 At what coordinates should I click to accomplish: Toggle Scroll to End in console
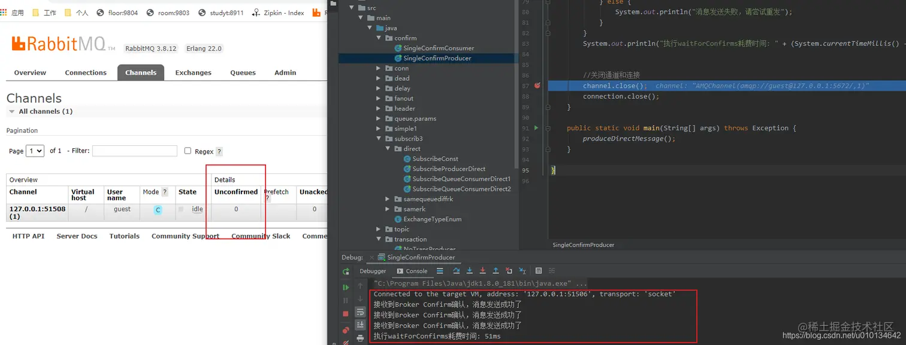[x=360, y=325]
